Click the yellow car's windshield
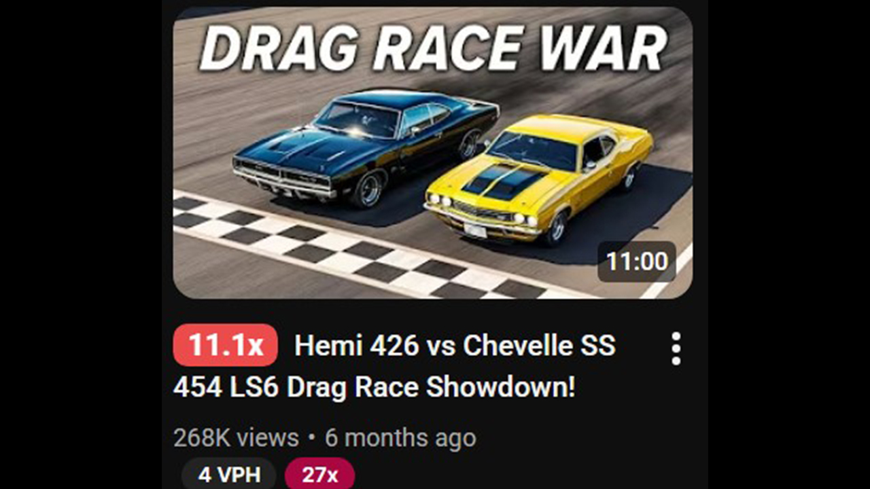870x489 pixels. point(533,149)
